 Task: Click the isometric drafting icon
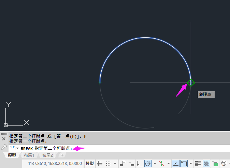click(161, 164)
